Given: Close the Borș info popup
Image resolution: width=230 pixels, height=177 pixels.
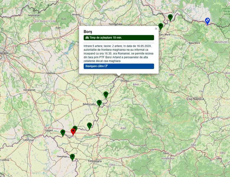Looking at the screenshot, I should [x=156, y=29].
